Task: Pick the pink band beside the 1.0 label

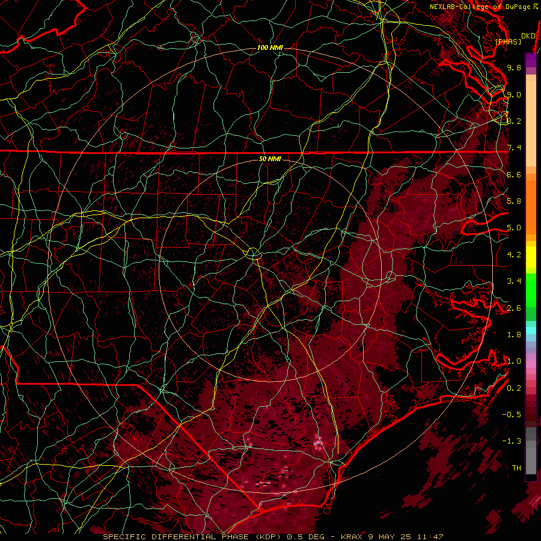Action: (531, 364)
